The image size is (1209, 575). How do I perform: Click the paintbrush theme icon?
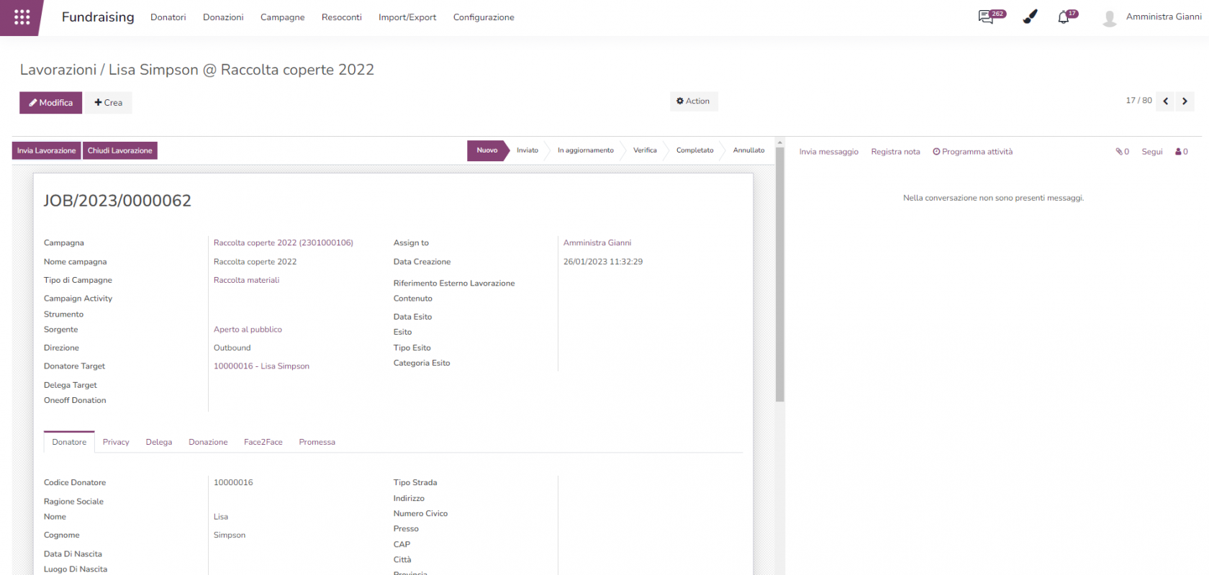1030,17
